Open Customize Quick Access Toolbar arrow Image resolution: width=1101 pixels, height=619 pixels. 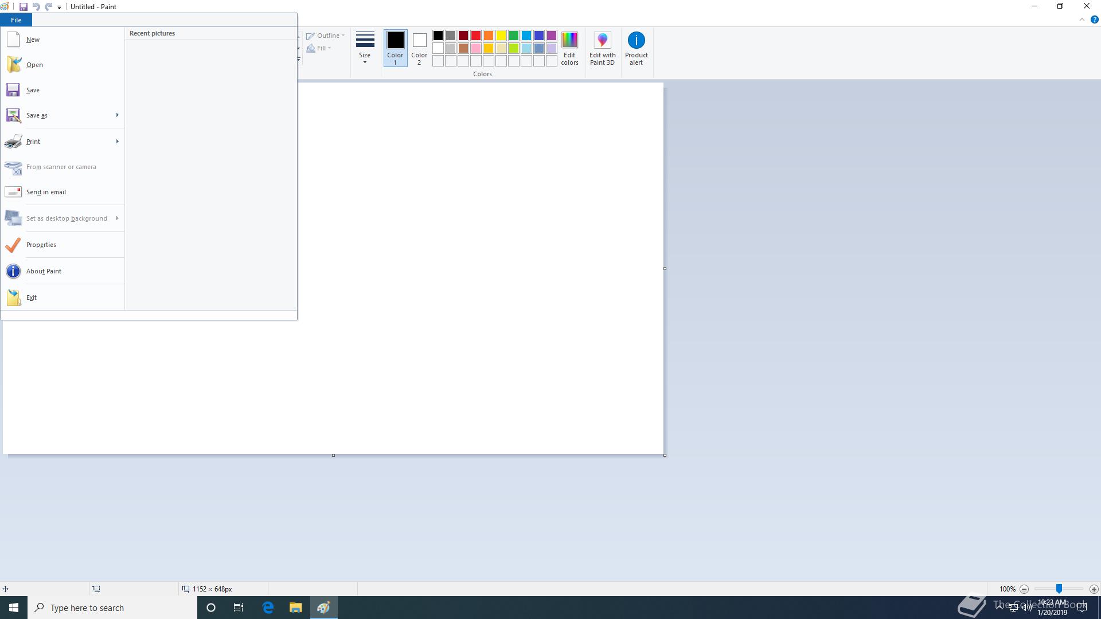pyautogui.click(x=59, y=7)
